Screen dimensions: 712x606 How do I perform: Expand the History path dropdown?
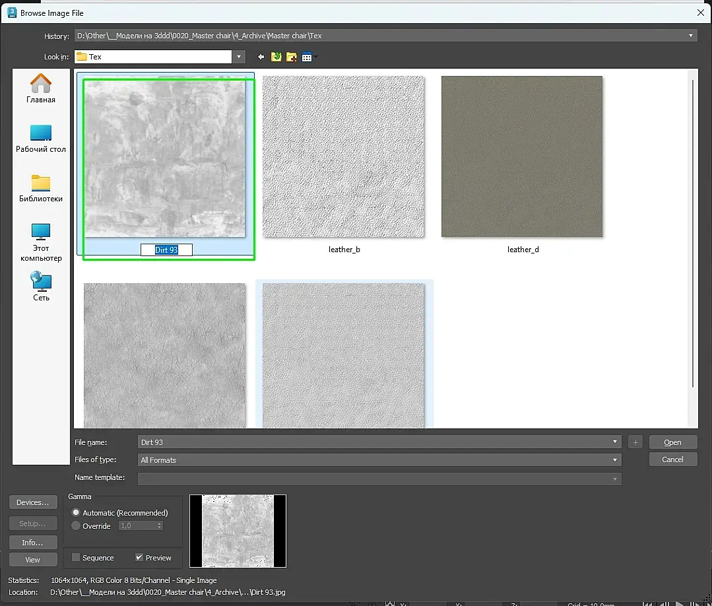coord(690,36)
